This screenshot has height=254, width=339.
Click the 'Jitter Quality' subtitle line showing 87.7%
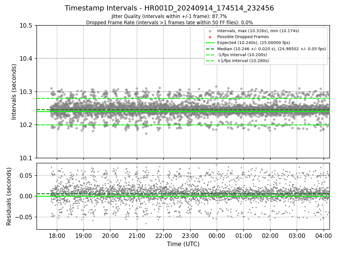pos(169,16)
